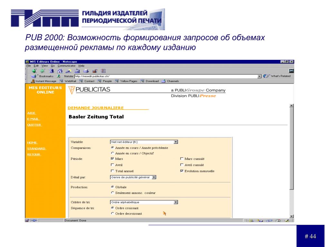Open Composer pencil icon in component bar
Viewport: 330px width, 247px height.
(x=287, y=221)
